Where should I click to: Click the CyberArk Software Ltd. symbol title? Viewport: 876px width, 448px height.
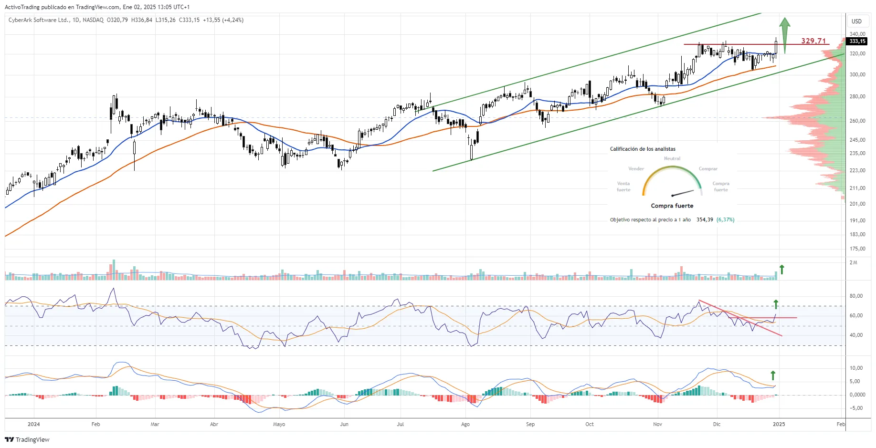point(39,20)
